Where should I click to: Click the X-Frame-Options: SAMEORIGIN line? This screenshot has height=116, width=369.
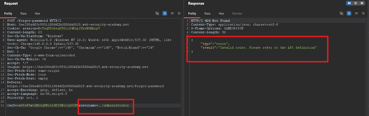pyautogui.click(x=217, y=28)
